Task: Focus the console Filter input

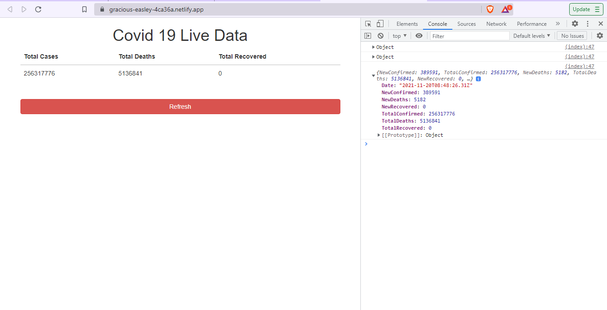Action: click(470, 36)
